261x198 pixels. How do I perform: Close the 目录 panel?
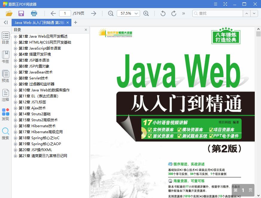(x=86, y=30)
